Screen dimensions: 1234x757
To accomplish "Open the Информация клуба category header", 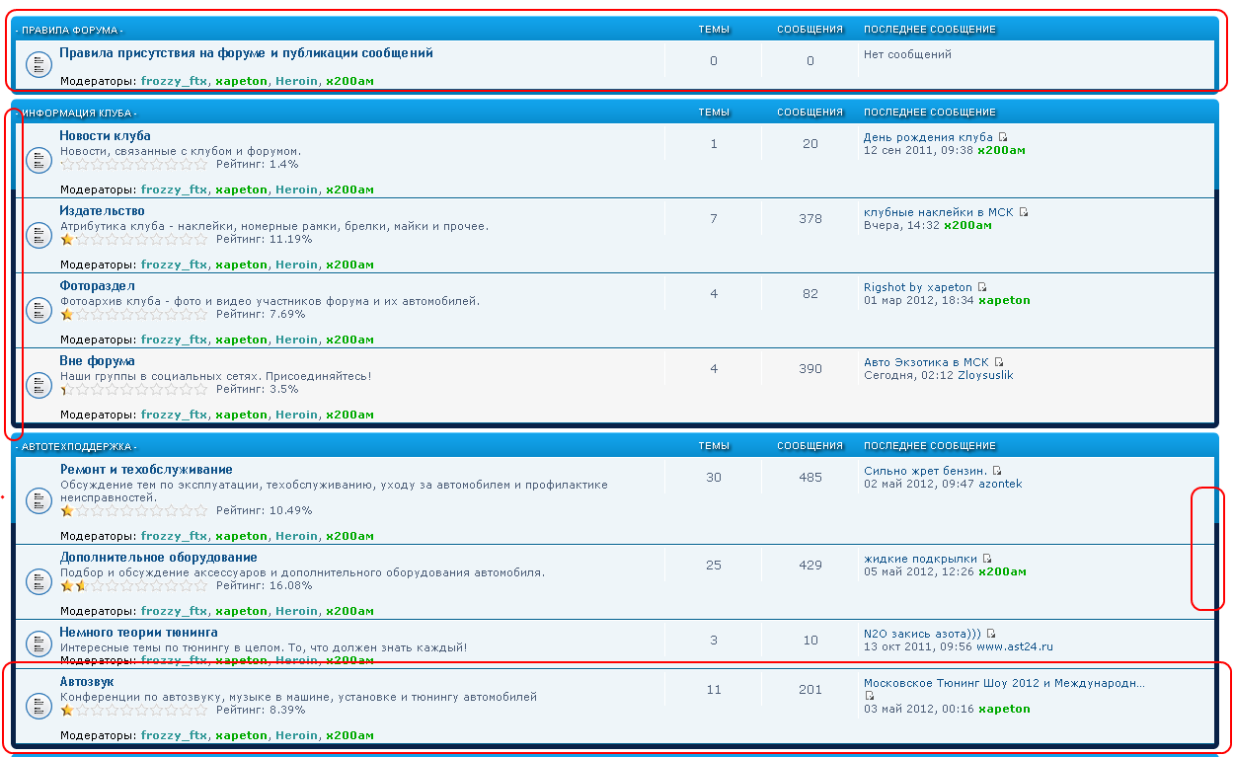I will 79,113.
